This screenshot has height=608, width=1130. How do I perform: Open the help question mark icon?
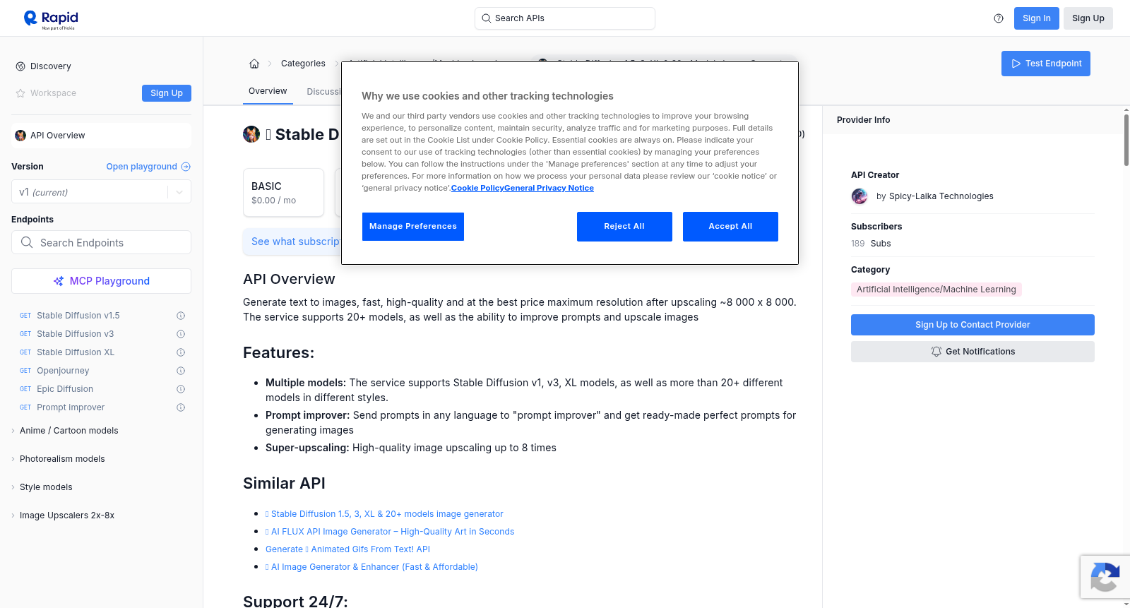[999, 18]
